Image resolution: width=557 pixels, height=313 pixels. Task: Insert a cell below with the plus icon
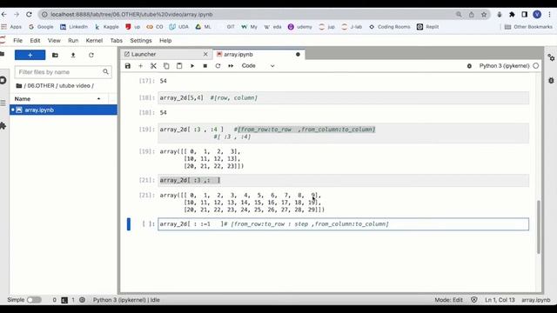140,66
